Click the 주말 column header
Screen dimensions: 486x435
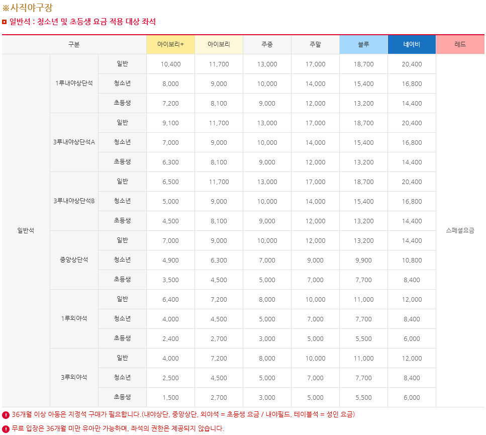(x=315, y=44)
